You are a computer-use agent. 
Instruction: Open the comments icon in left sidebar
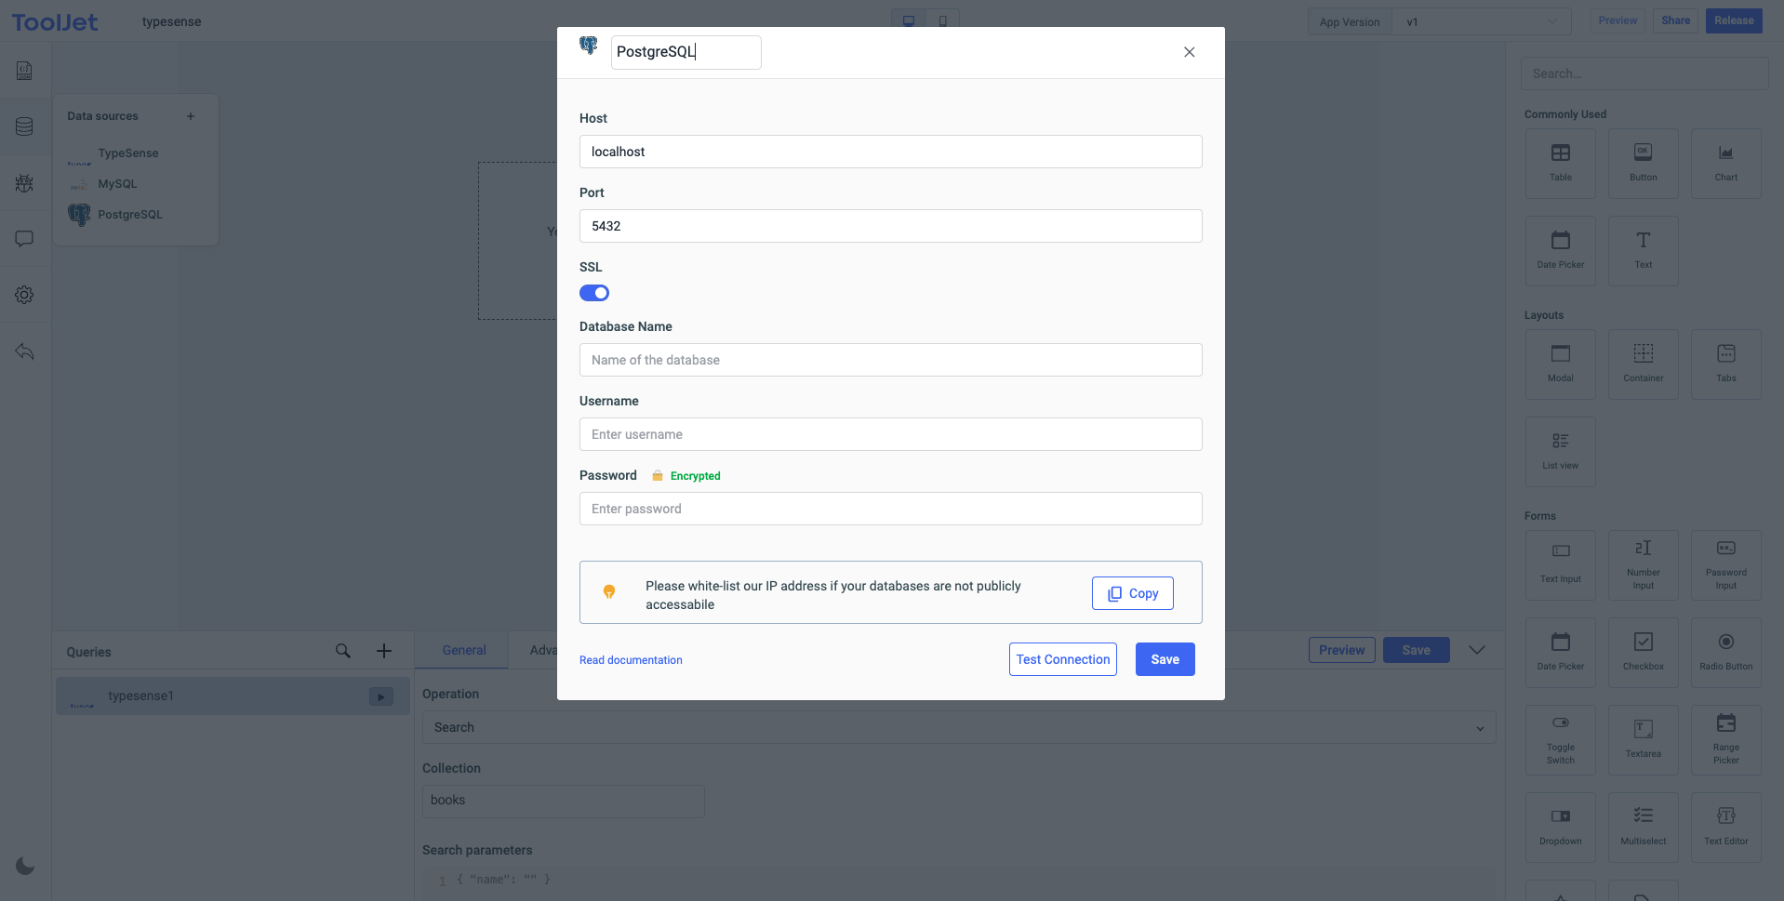coord(25,239)
